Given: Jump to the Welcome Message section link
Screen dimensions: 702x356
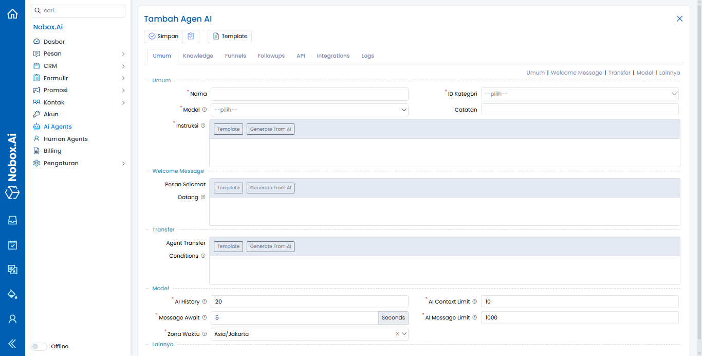Looking at the screenshot, I should 576,73.
